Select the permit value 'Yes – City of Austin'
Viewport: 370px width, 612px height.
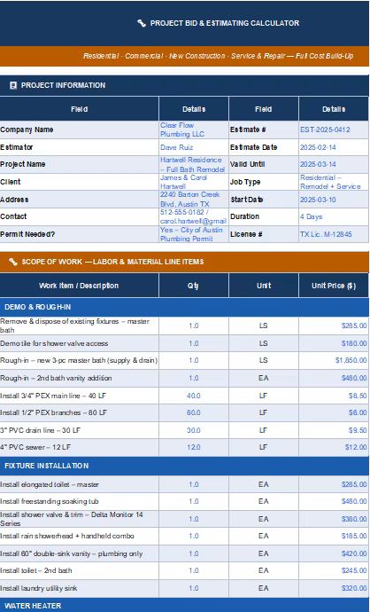point(191,230)
